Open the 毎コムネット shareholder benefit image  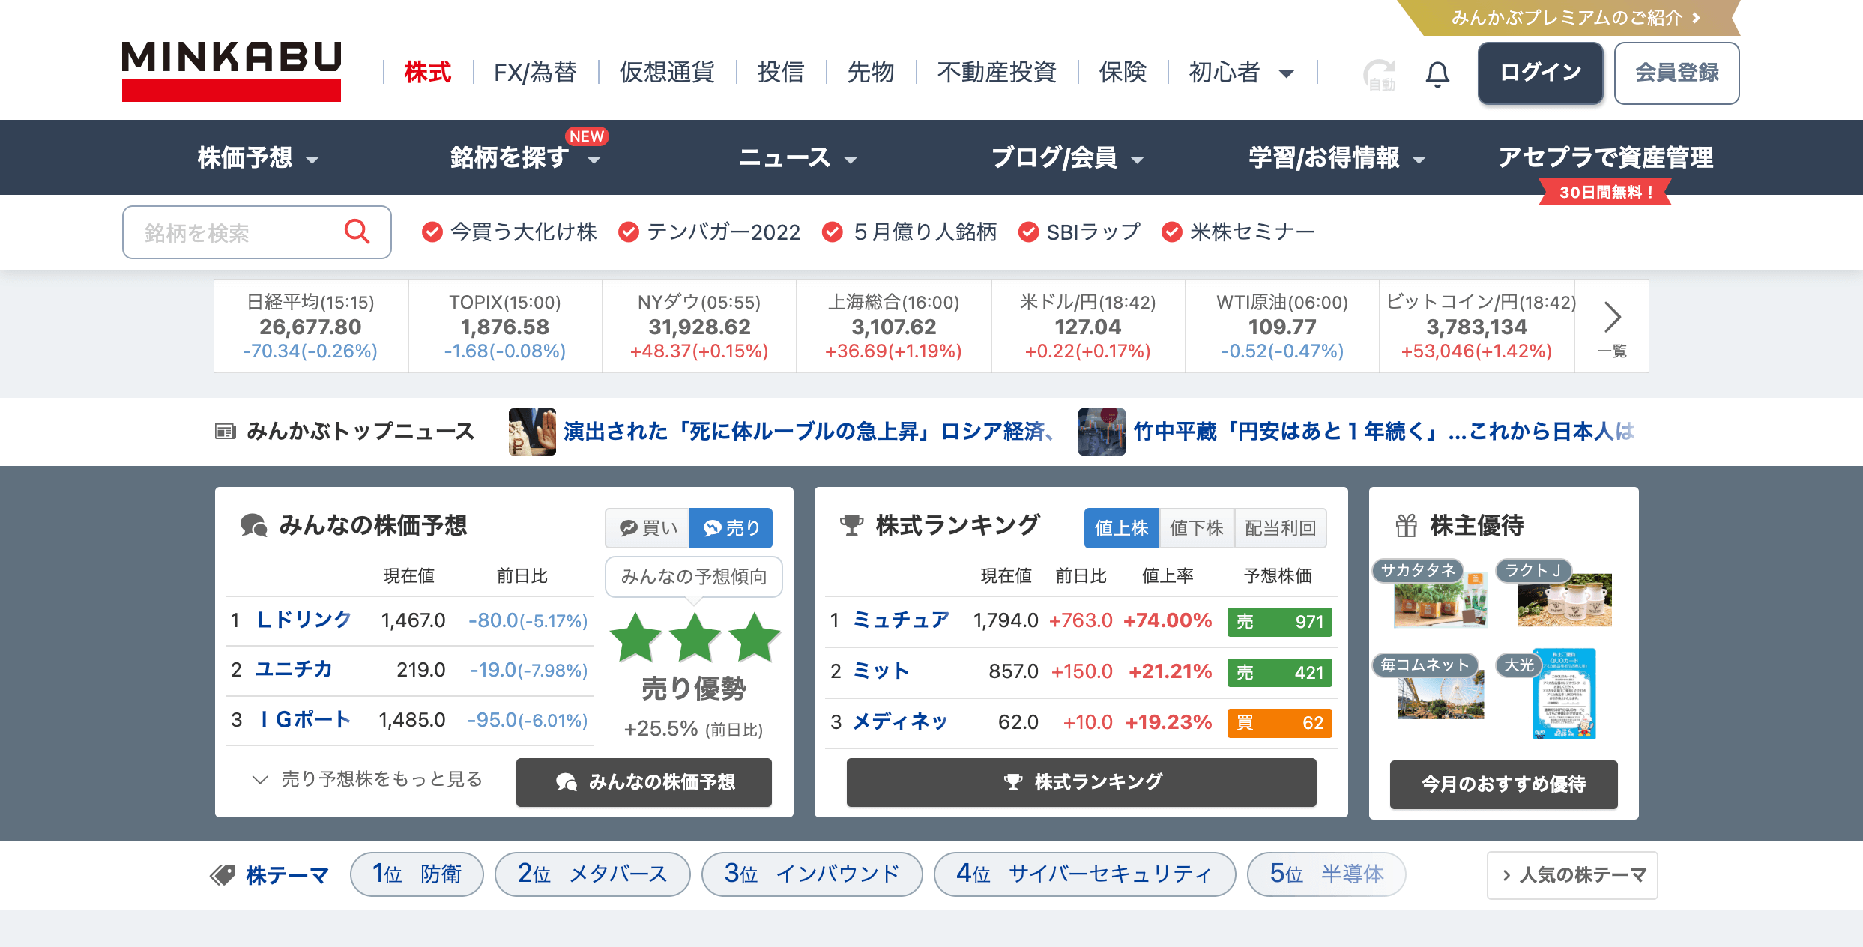(x=1440, y=694)
